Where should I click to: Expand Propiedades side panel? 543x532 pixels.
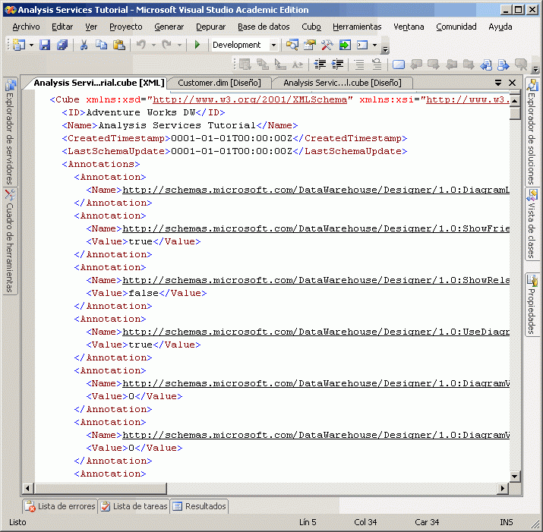pyautogui.click(x=532, y=304)
